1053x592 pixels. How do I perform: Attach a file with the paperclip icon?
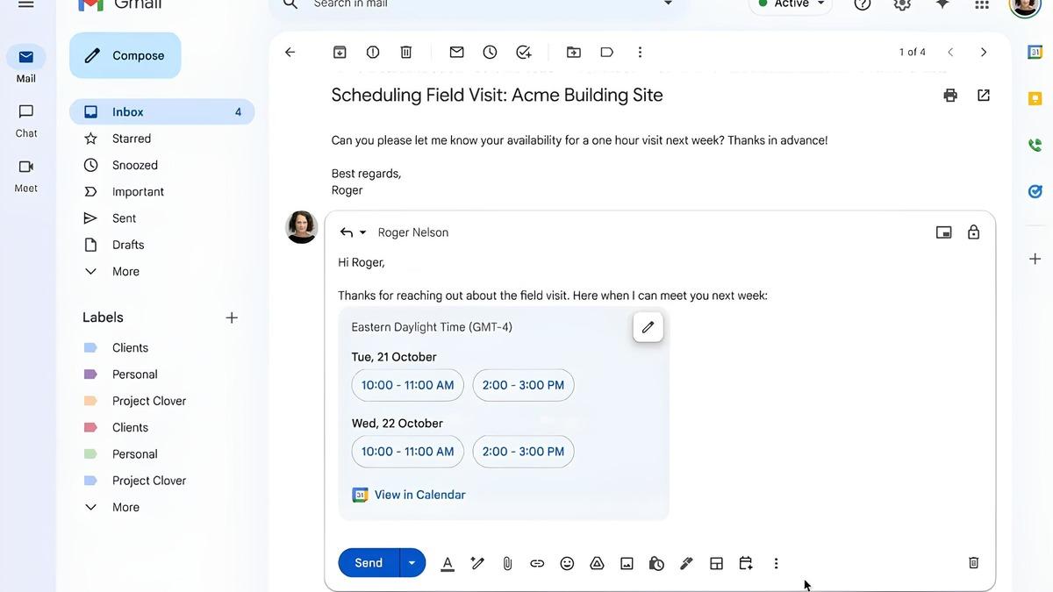507,564
